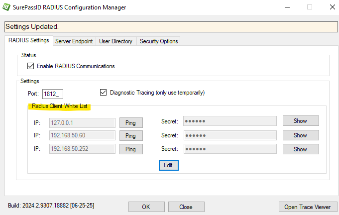This screenshot has height=215, width=339.
Task: Click the Build version text
Action: (51, 205)
